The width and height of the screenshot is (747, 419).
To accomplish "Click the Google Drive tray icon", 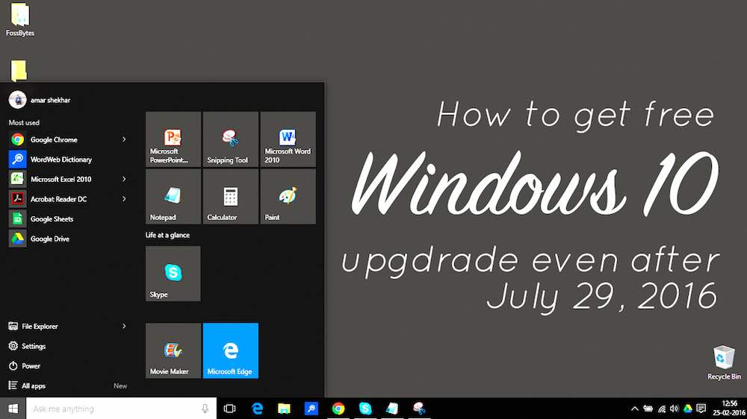I will (x=687, y=409).
